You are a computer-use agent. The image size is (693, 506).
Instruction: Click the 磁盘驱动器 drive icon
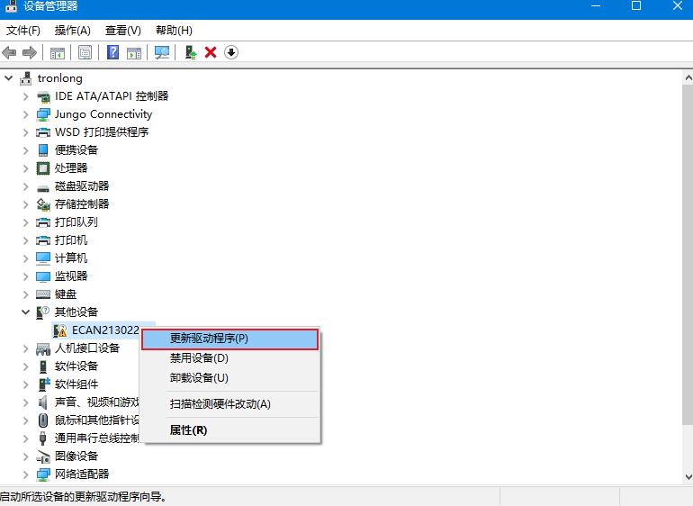tap(43, 188)
